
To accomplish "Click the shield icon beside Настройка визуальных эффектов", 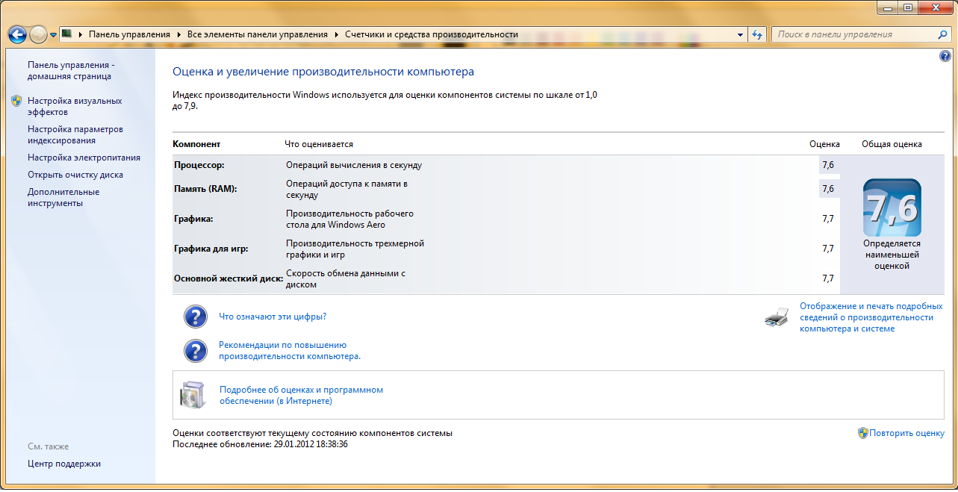I will tap(17, 101).
